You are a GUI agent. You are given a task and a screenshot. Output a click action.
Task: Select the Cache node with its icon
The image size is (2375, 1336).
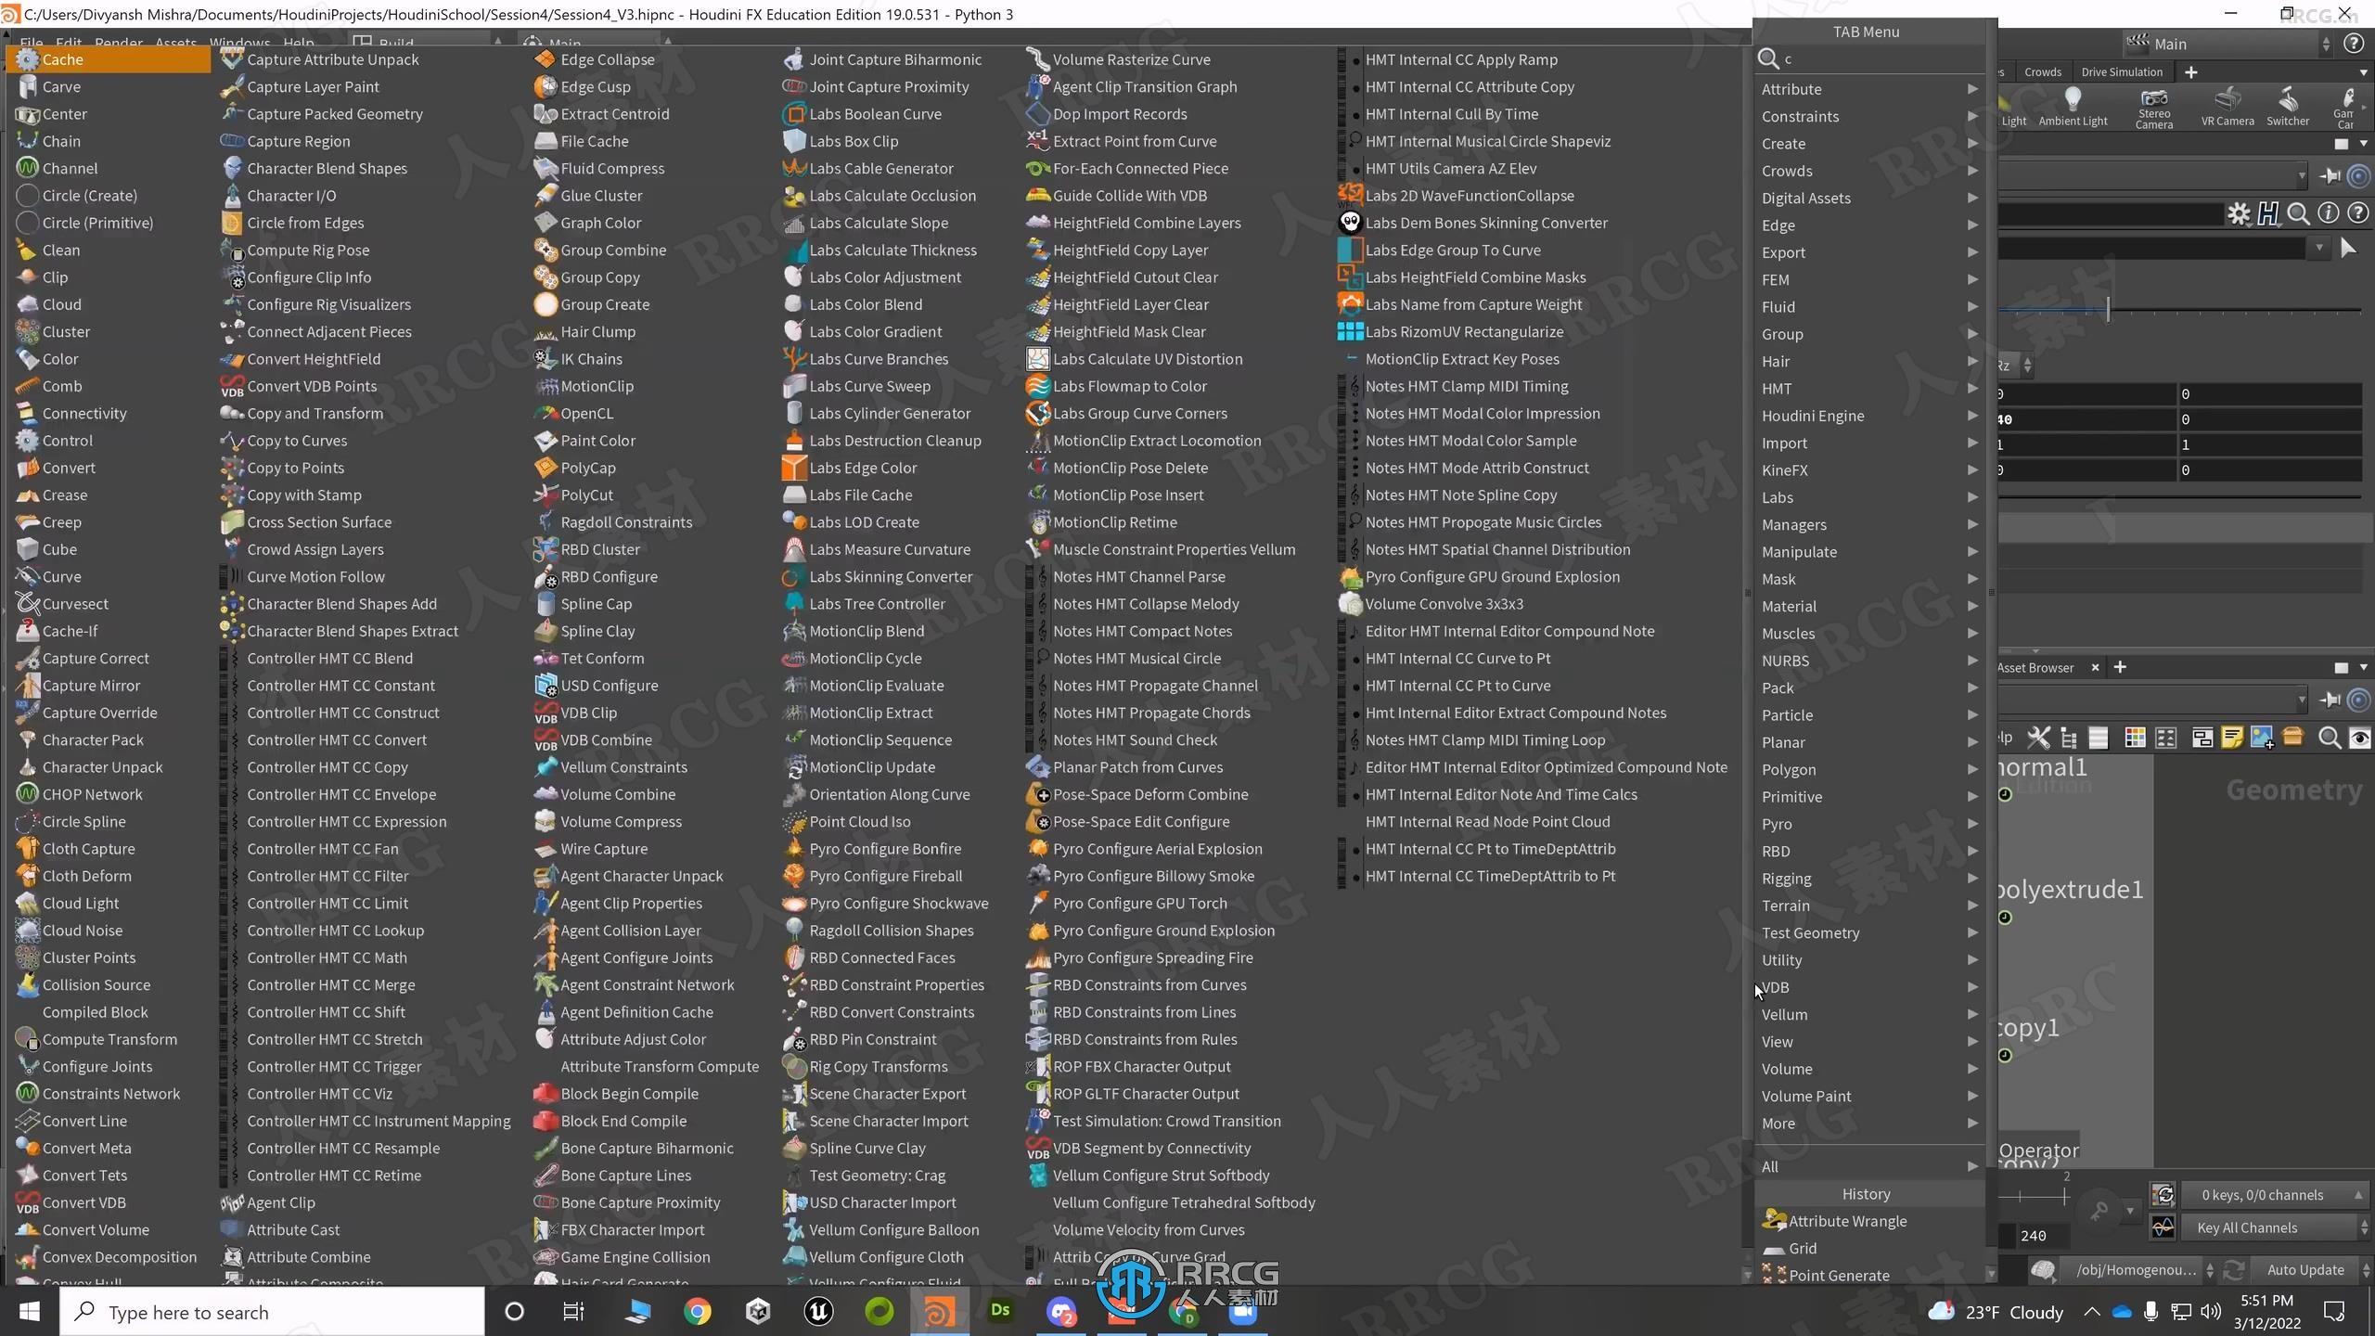(x=110, y=59)
